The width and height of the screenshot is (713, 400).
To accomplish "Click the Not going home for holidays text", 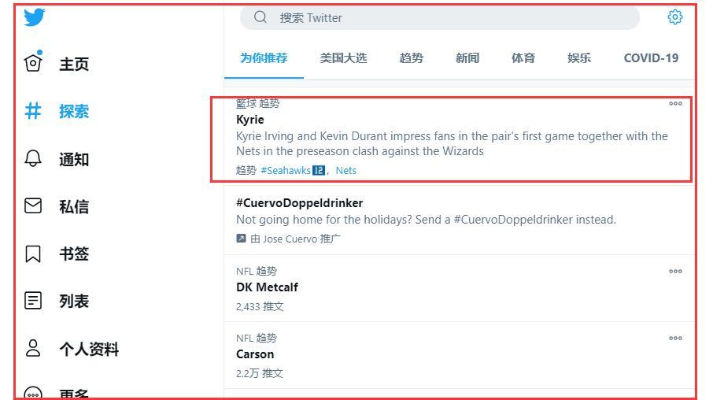I will click(x=426, y=220).
